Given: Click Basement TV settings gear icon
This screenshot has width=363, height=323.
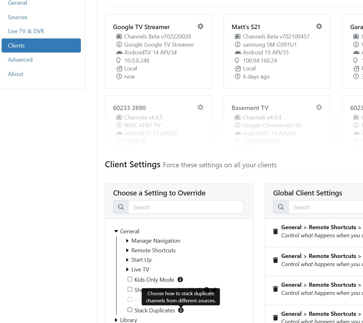Looking at the screenshot, I should point(319,107).
